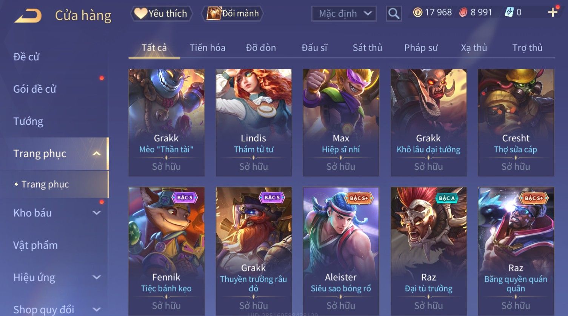The image size is (568, 316).
Task: Select Lindis Thám tử tư skin card
Action: [254, 123]
